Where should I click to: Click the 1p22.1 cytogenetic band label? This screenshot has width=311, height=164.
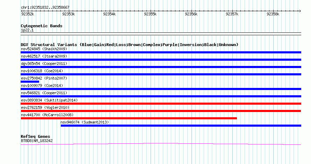[x=27, y=30]
